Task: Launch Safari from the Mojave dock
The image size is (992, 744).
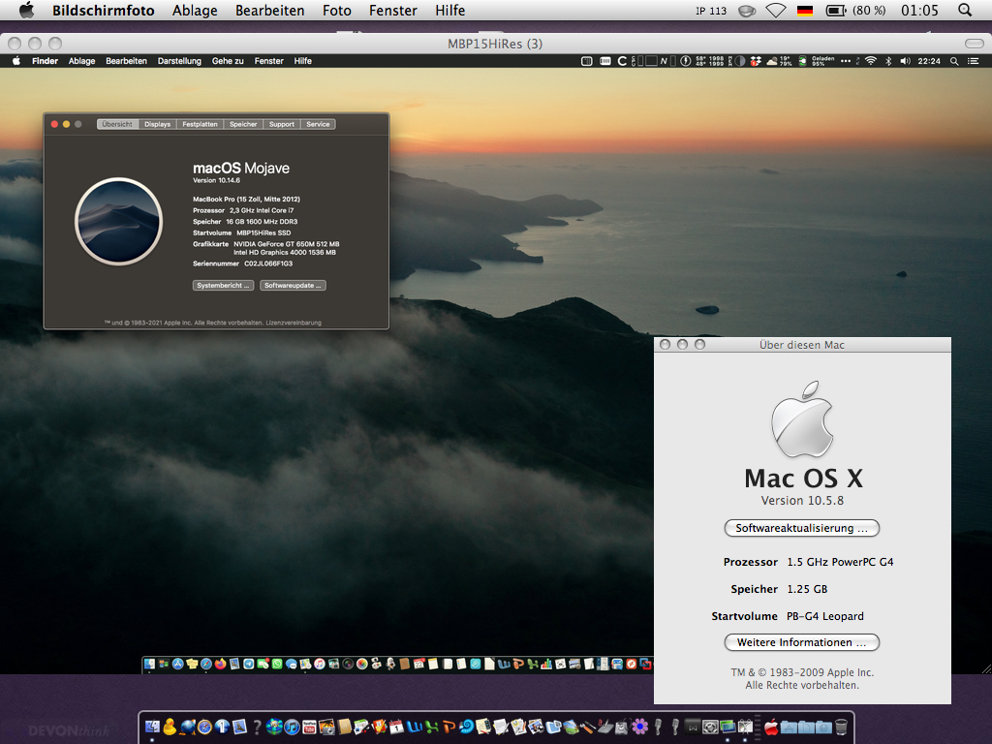Action: [x=206, y=664]
